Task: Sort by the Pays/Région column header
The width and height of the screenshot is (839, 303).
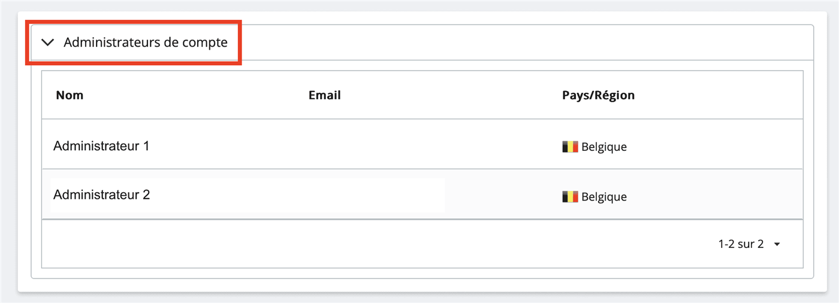Action: (x=598, y=95)
